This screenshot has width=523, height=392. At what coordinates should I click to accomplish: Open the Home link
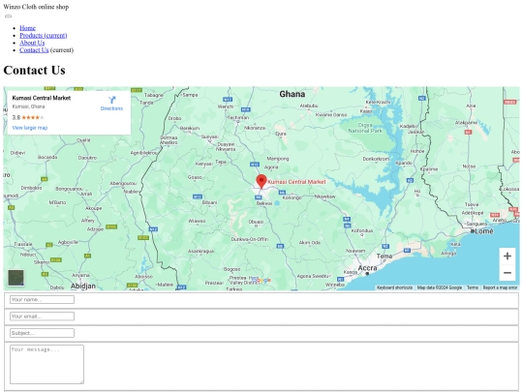click(27, 28)
